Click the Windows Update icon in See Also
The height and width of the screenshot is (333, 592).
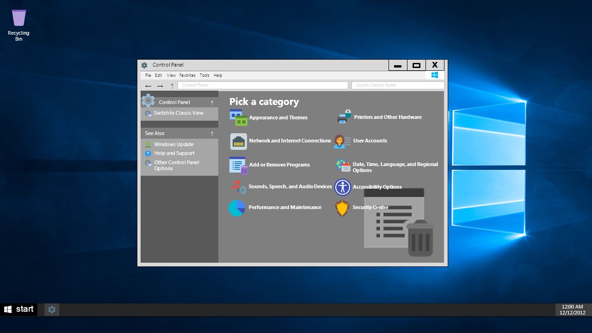[x=148, y=144]
